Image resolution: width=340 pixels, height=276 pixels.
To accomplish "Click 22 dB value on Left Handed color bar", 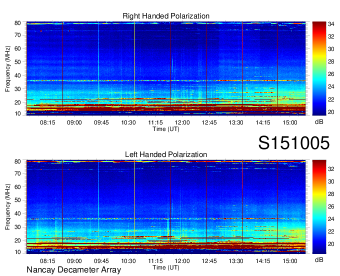I will coord(331,231).
